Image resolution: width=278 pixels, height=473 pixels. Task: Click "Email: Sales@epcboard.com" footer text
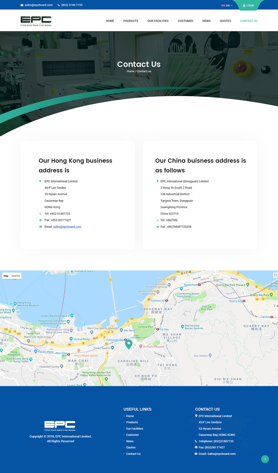click(x=217, y=454)
